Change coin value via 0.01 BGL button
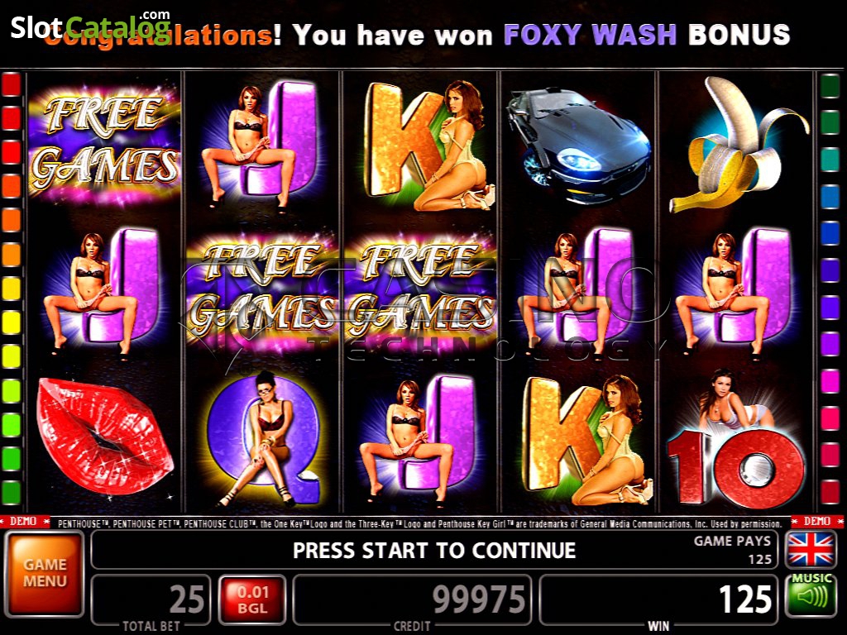Image resolution: width=847 pixels, height=635 pixels. click(x=251, y=599)
